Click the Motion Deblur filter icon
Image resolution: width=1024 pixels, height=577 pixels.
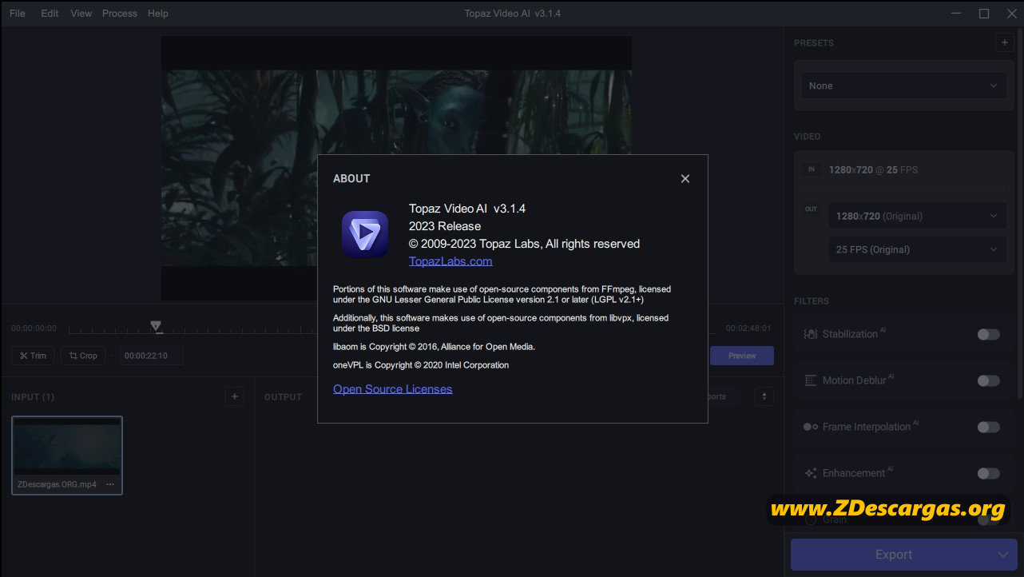(810, 380)
